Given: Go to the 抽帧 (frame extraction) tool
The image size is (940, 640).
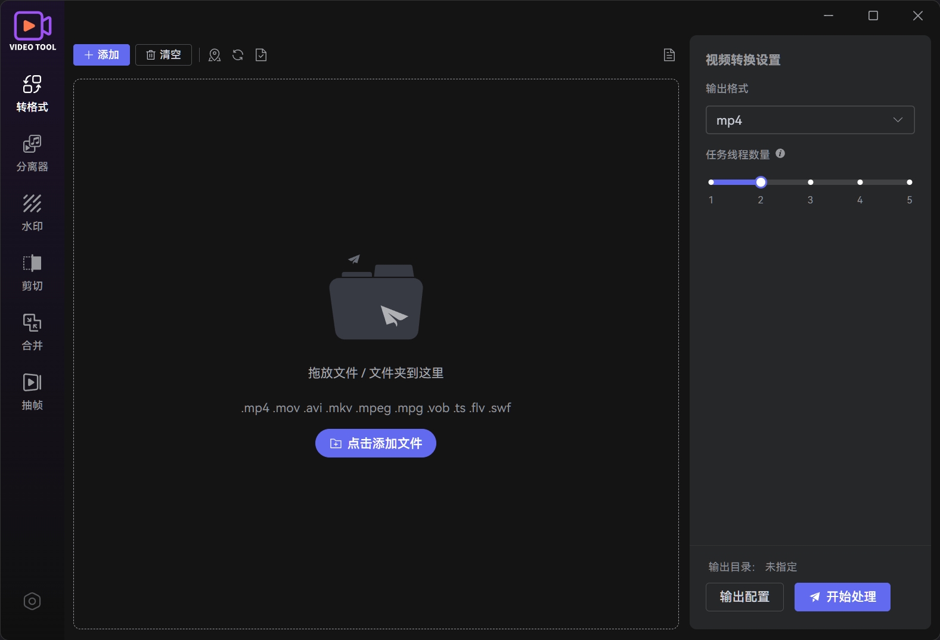Looking at the screenshot, I should coord(32,392).
